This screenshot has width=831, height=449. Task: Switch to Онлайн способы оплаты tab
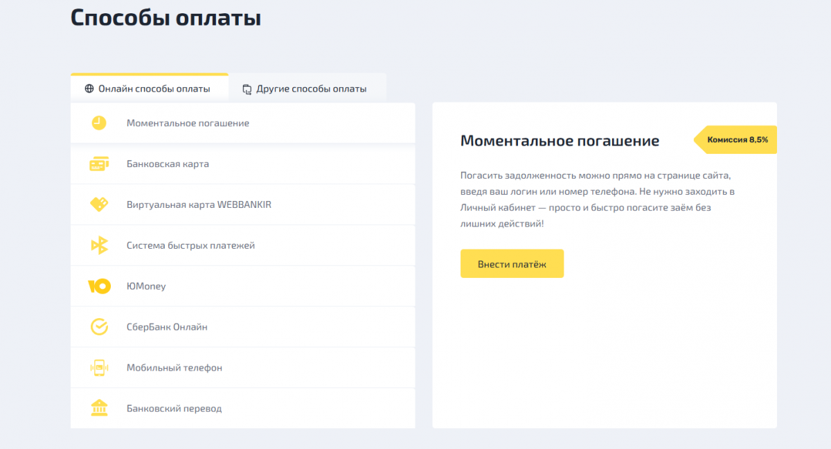click(x=149, y=89)
